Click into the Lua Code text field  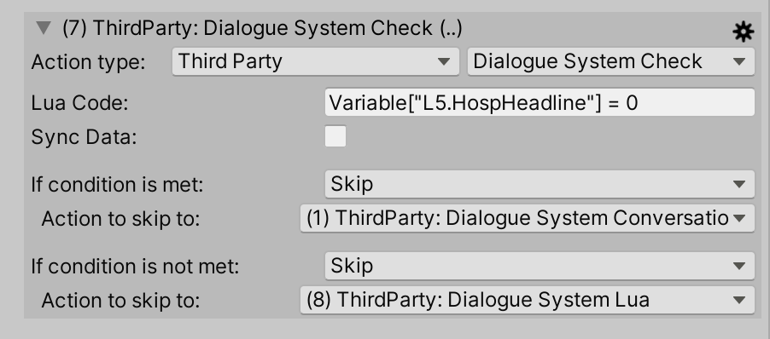click(540, 102)
